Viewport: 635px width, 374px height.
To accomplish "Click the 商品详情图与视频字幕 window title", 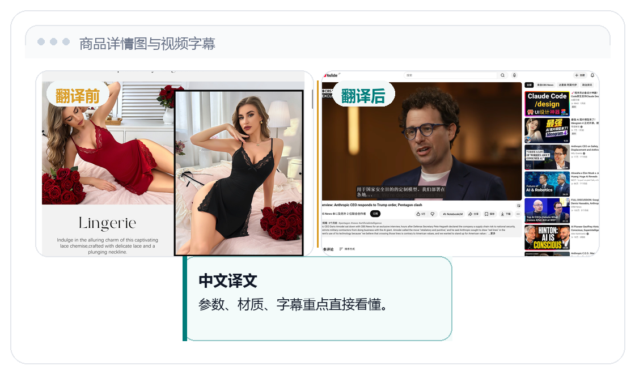I will [x=147, y=44].
